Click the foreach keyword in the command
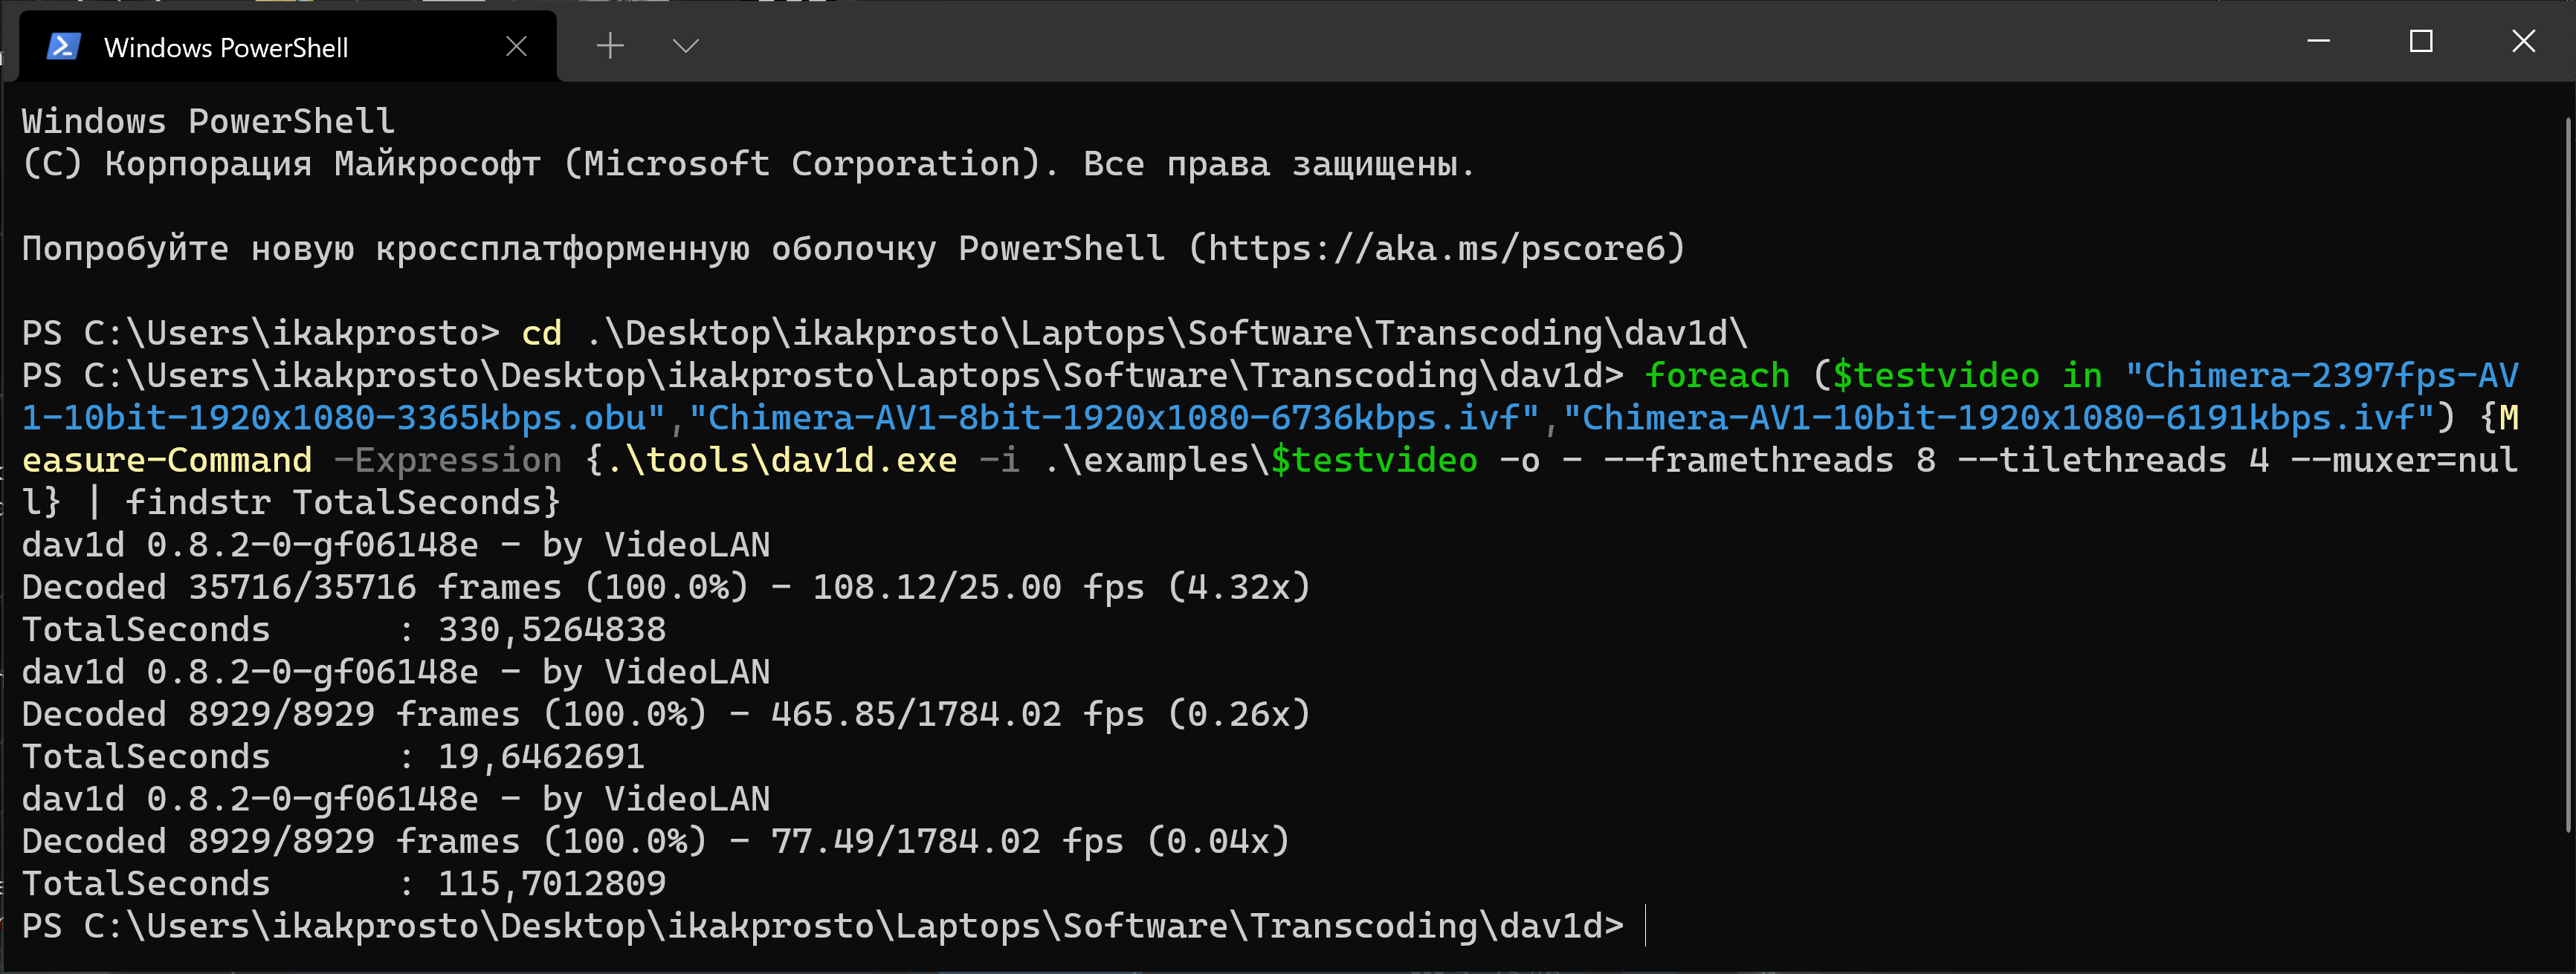Screen dimensions: 2576x974 click(1717, 376)
